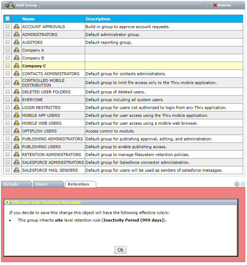
Task: Click the group icon beside AUDITORS
Action: pos(16,42)
